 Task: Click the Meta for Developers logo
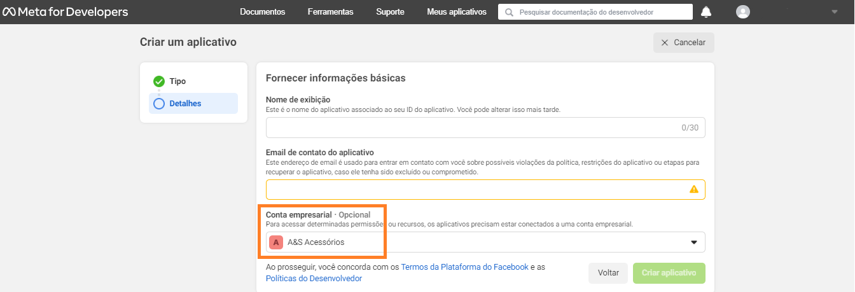(65, 12)
